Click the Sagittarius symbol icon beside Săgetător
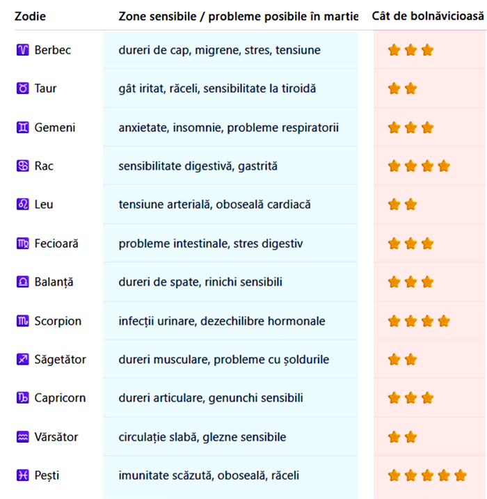The width and height of the screenshot is (487, 499). [22, 359]
